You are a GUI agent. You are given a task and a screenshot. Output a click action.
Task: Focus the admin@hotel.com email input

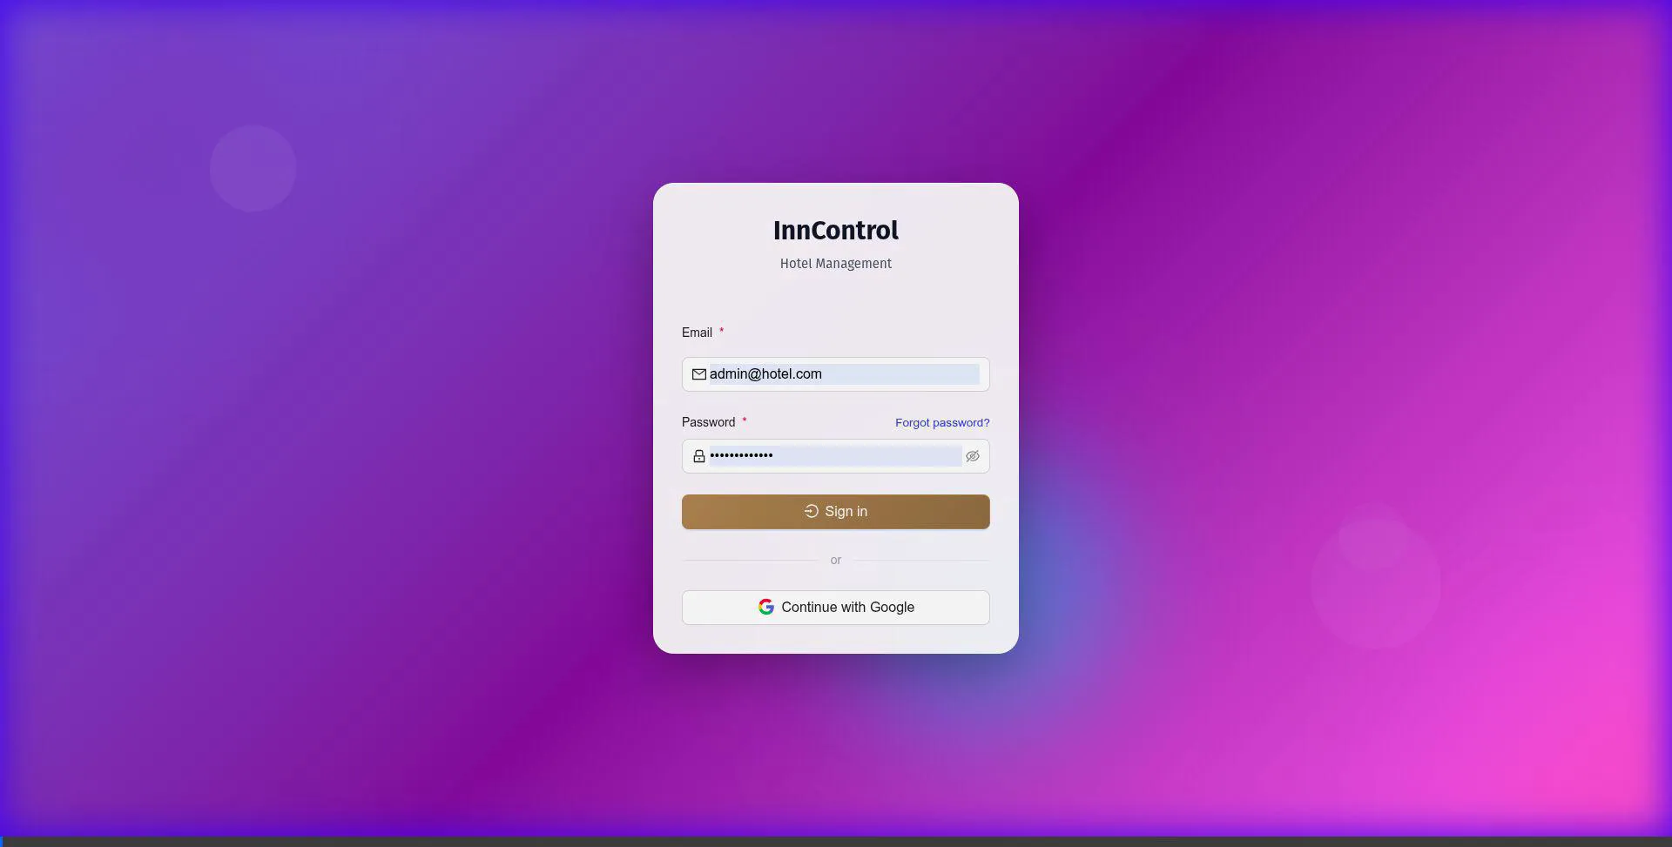click(843, 374)
